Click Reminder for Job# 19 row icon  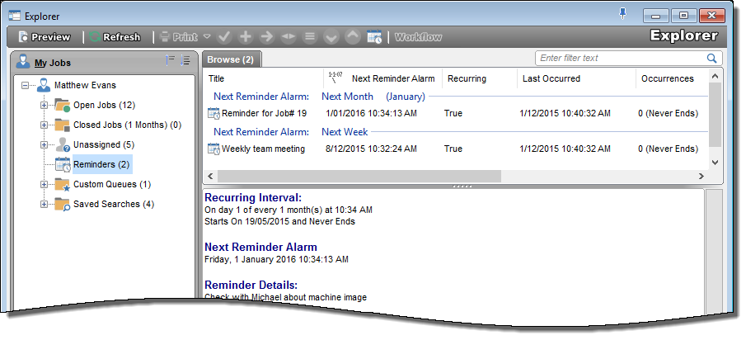pyautogui.click(x=213, y=113)
